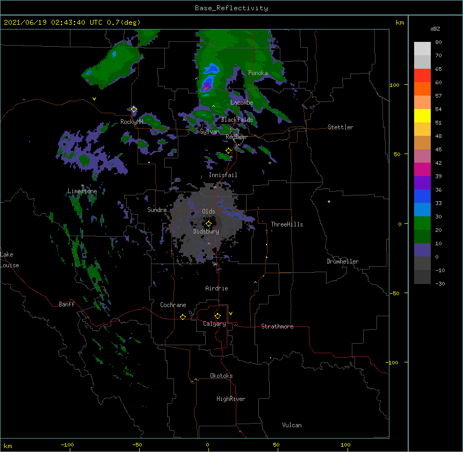The width and height of the screenshot is (463, 452).
Task: Click the Ponoka city label
Action: click(258, 73)
